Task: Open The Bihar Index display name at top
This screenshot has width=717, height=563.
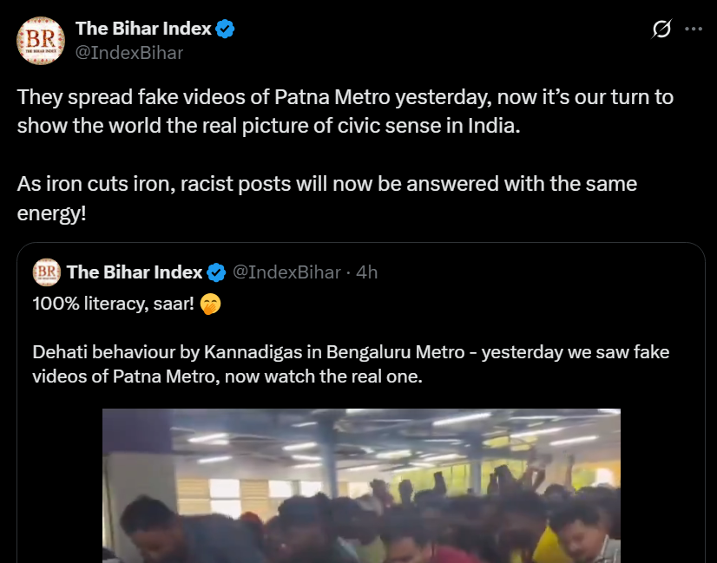Action: (x=143, y=29)
